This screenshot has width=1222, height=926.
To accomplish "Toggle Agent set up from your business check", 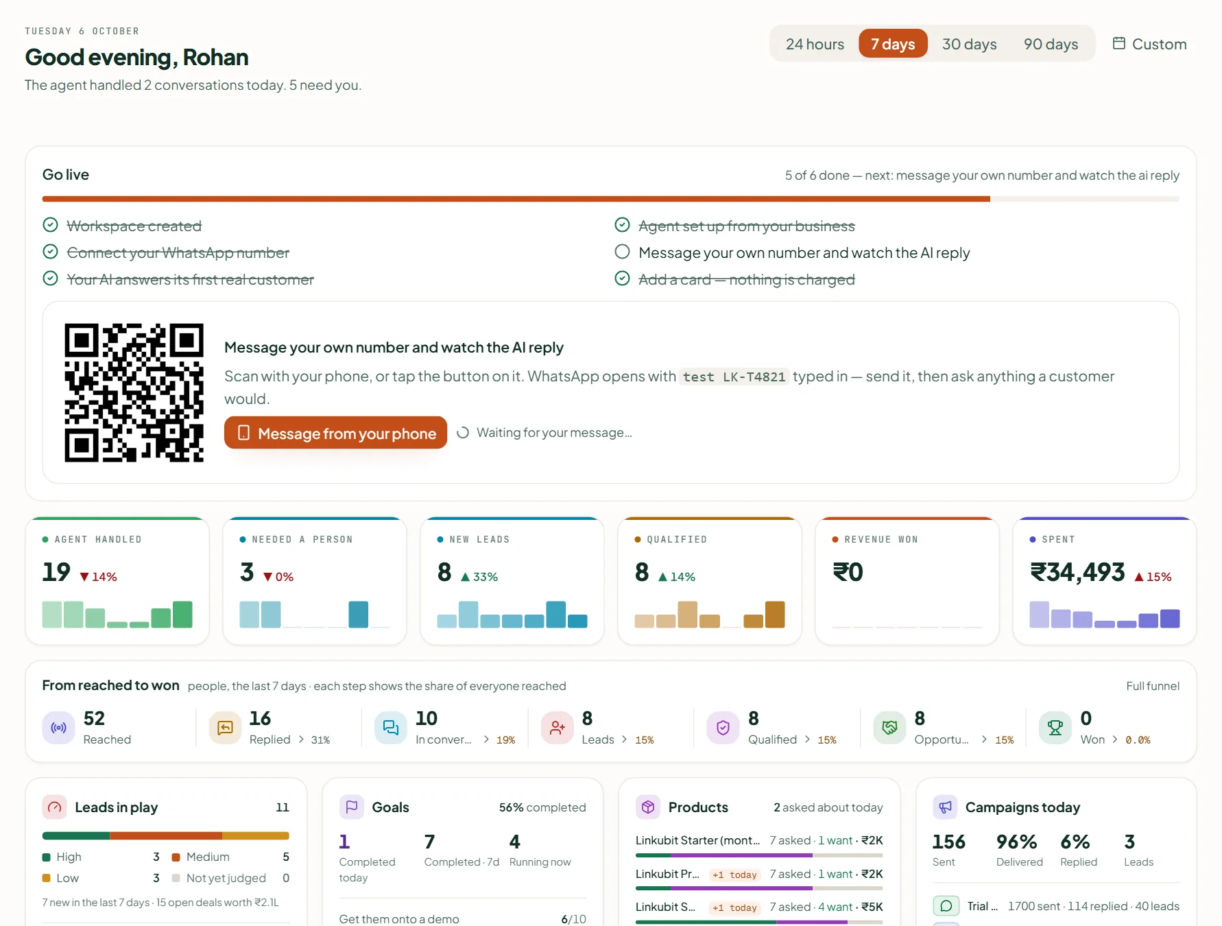I will [x=622, y=225].
